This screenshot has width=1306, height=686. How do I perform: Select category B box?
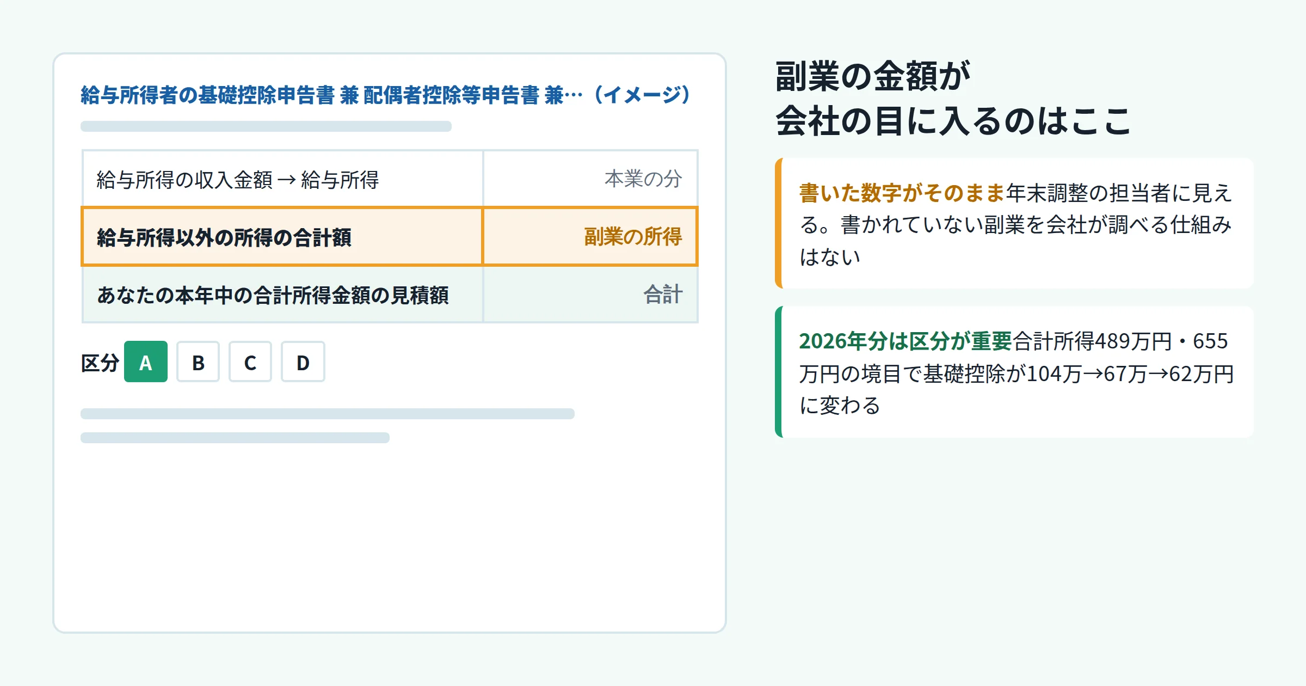point(198,362)
